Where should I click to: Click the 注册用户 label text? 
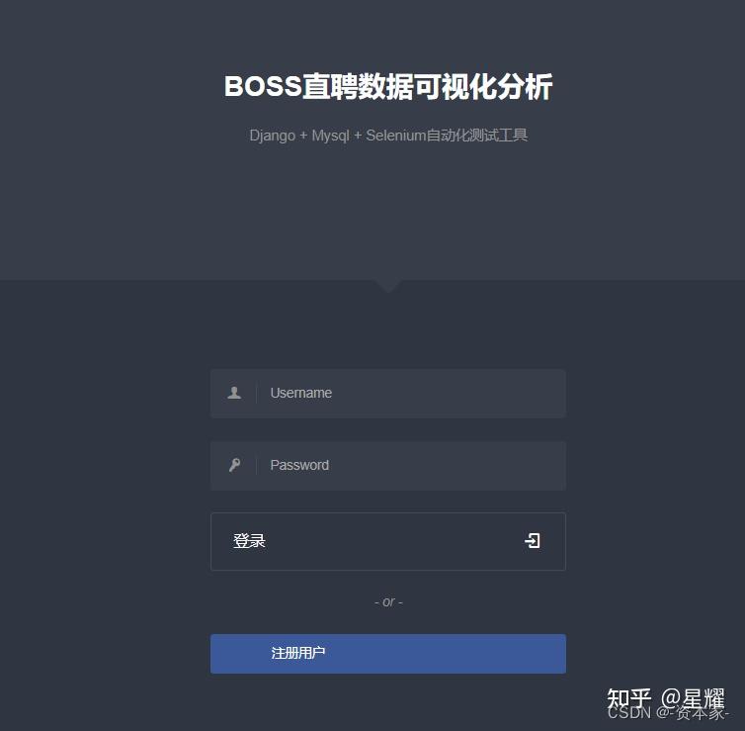pos(298,653)
